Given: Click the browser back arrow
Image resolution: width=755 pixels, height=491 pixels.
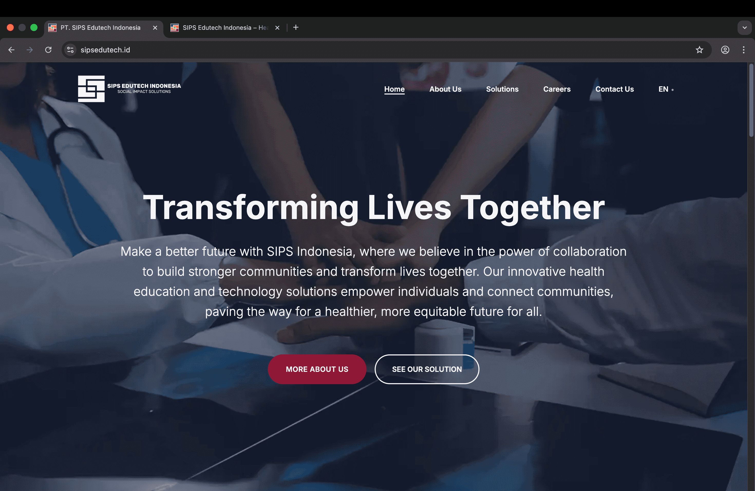Looking at the screenshot, I should tap(11, 50).
